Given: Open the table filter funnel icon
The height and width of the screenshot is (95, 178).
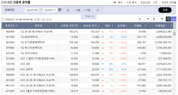Looking at the screenshot, I should point(168,19).
